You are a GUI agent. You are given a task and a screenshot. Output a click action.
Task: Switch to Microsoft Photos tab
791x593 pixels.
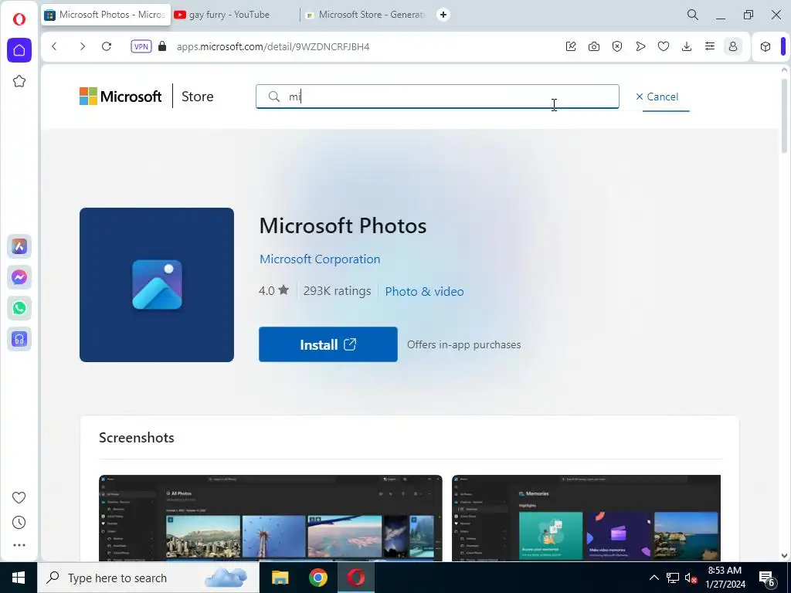[x=106, y=15]
